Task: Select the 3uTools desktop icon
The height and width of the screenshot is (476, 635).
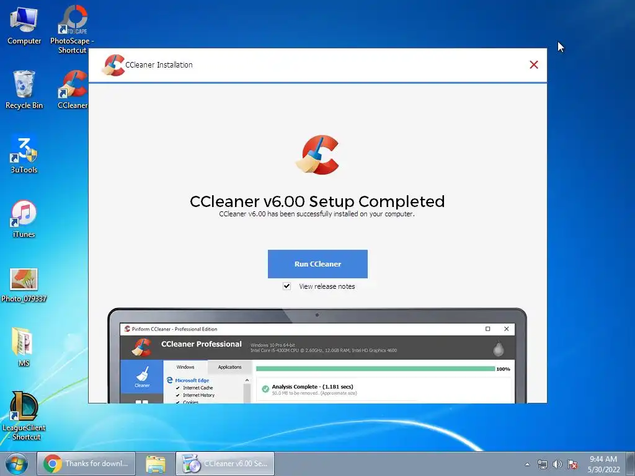Action: [x=24, y=154]
